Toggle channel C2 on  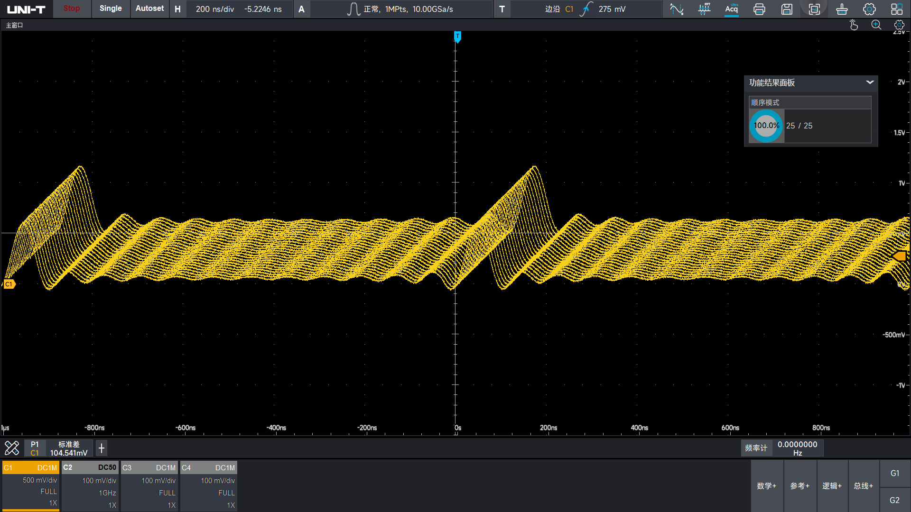[90, 485]
